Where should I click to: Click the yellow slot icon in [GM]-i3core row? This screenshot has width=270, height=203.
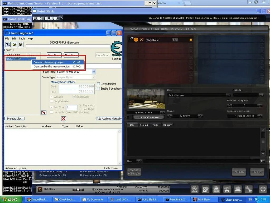[191, 40]
